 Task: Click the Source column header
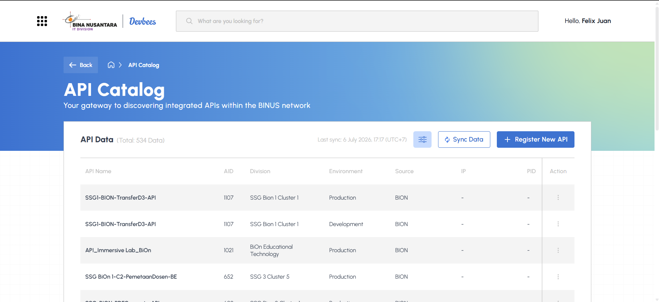[404, 171]
